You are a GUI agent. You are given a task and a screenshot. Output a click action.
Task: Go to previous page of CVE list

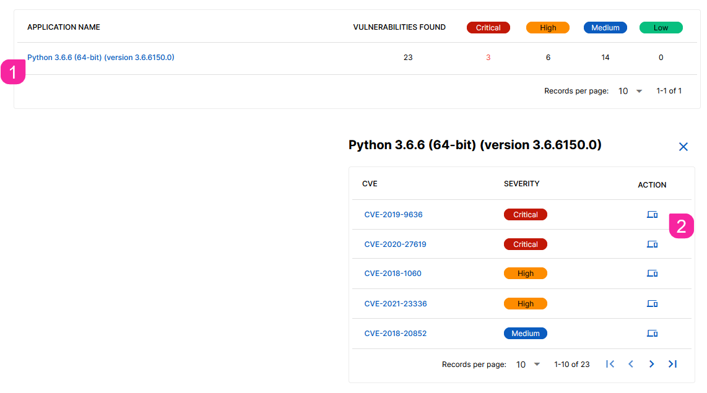631,364
